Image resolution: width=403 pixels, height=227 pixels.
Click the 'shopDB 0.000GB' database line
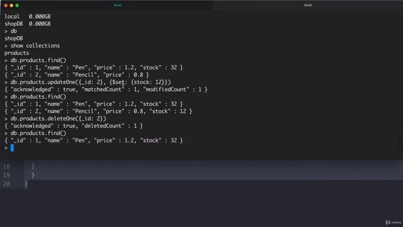point(28,24)
